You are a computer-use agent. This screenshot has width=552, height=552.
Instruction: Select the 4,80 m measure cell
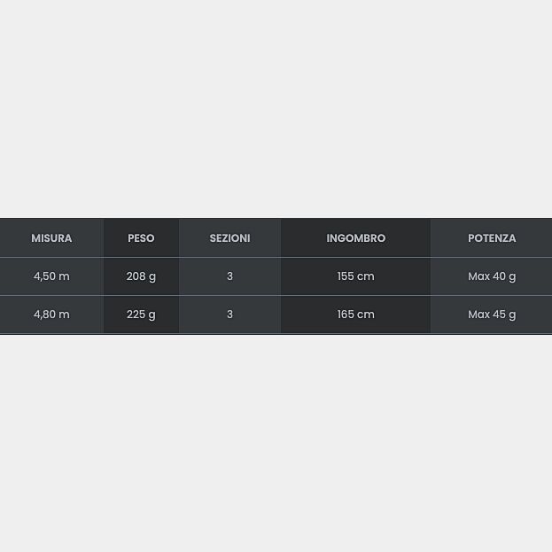51,315
